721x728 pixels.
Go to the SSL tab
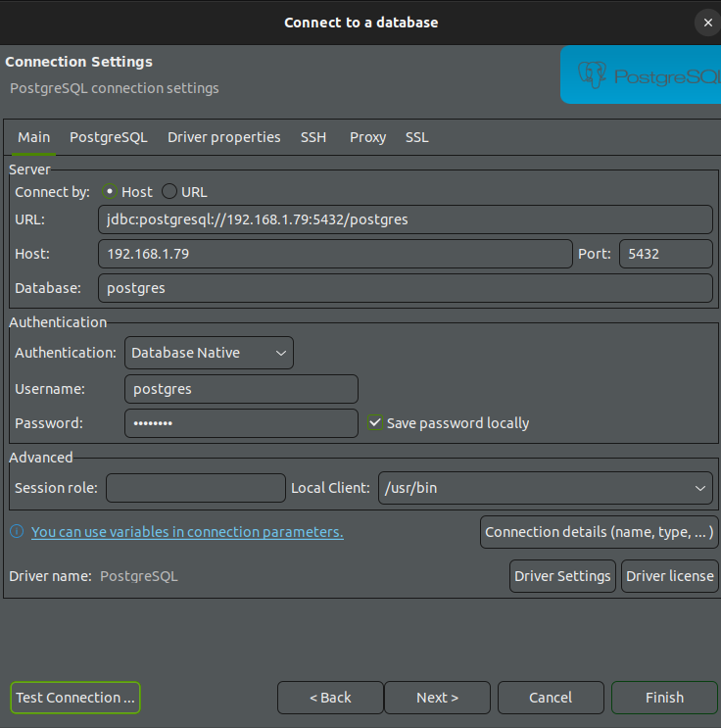point(417,137)
